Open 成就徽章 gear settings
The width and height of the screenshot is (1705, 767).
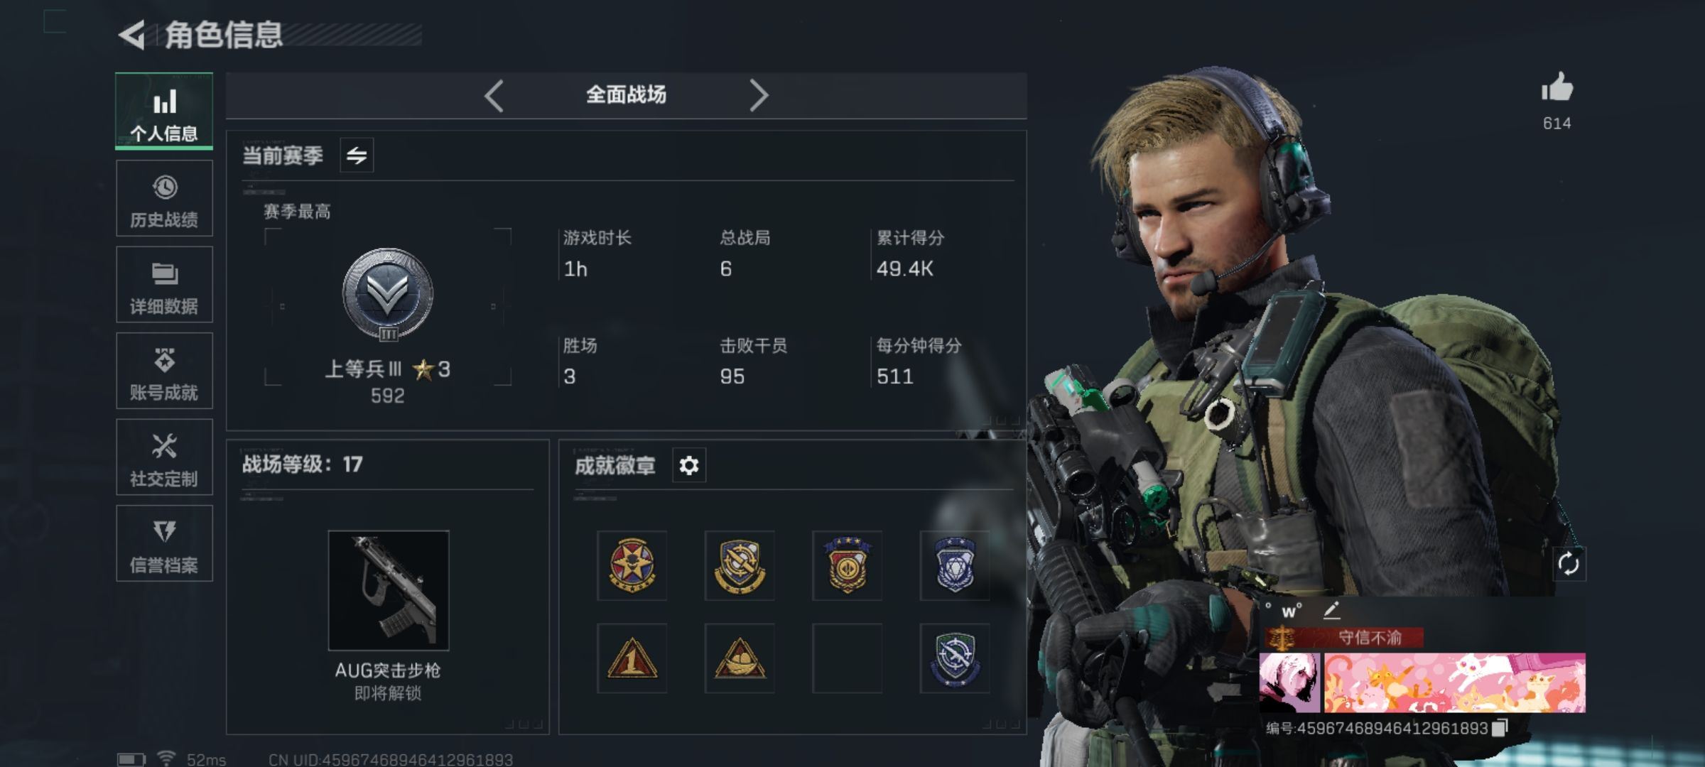coord(689,466)
